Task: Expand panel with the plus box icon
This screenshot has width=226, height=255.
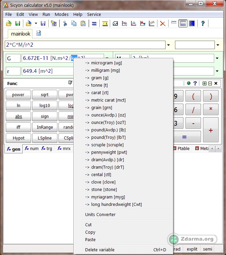Action: 204,83
